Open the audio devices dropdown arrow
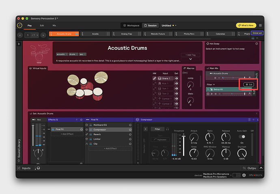Viewport: 280px width, 194px height. click(231, 175)
